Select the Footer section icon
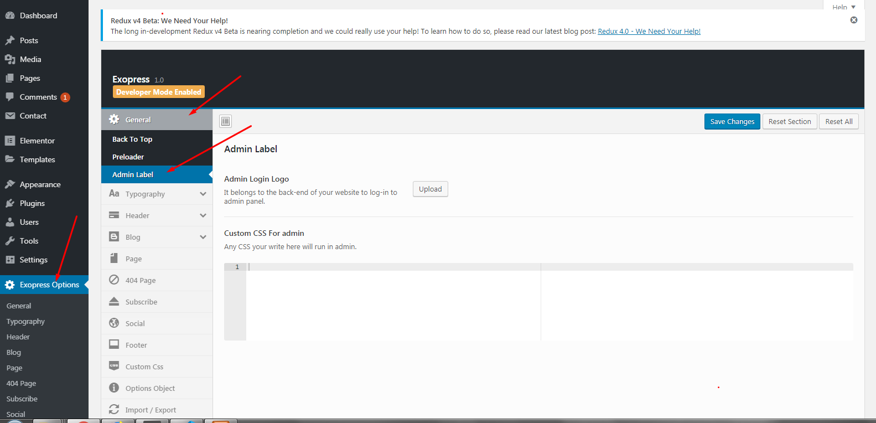Screen dimensions: 876x423 [x=114, y=345]
